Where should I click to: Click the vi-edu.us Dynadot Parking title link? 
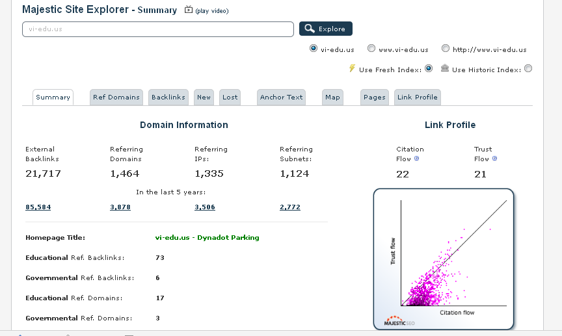207,237
